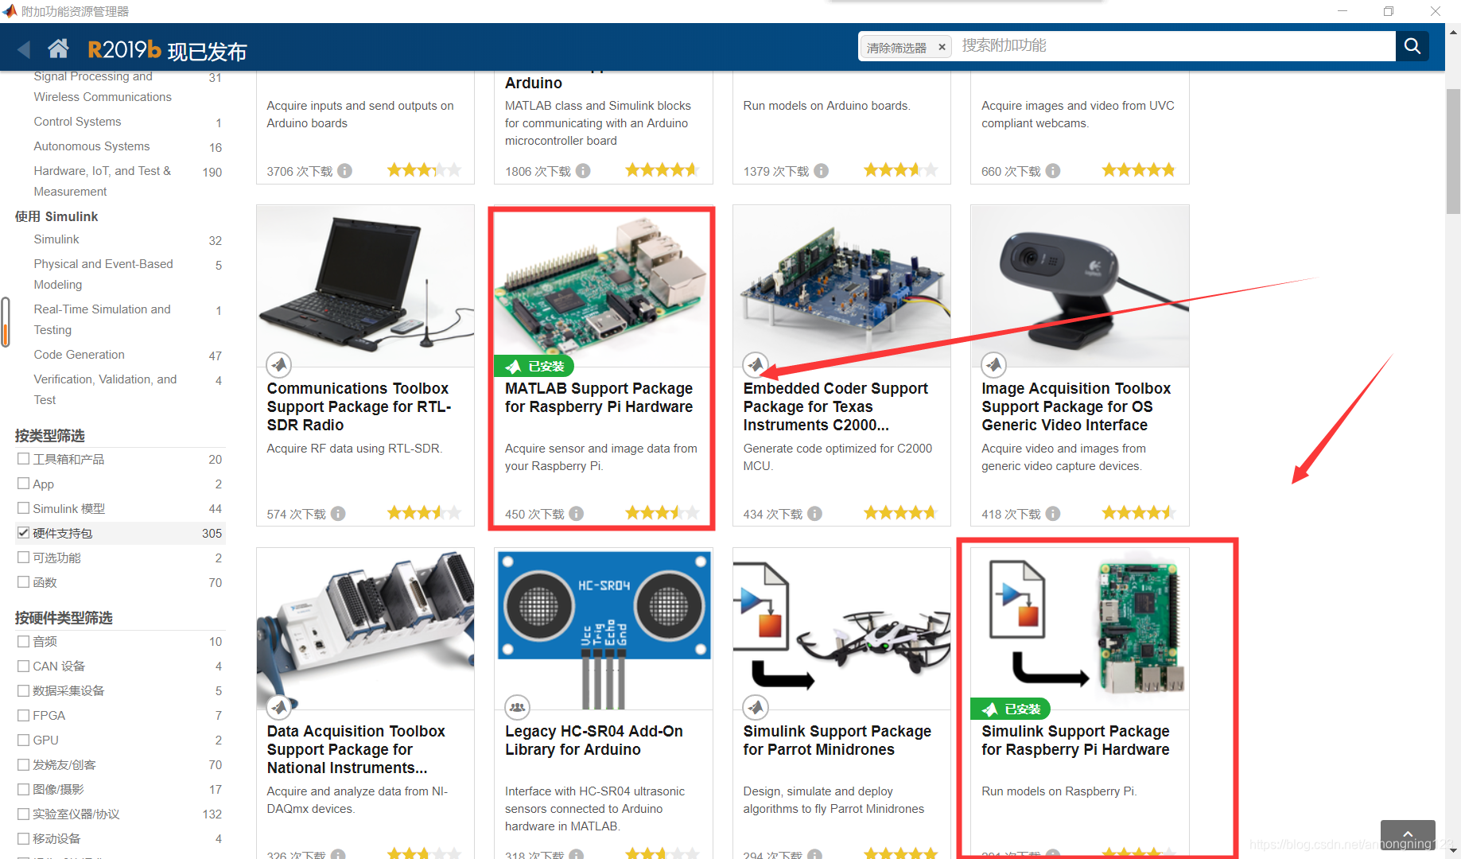Screen dimensions: 1461x859
Task: Go back using the left arrow
Action: pos(24,49)
